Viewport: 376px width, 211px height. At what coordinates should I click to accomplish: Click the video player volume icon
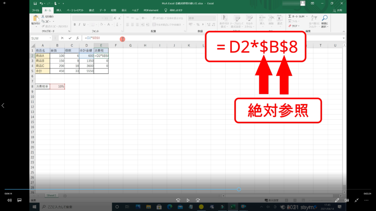[9, 200]
